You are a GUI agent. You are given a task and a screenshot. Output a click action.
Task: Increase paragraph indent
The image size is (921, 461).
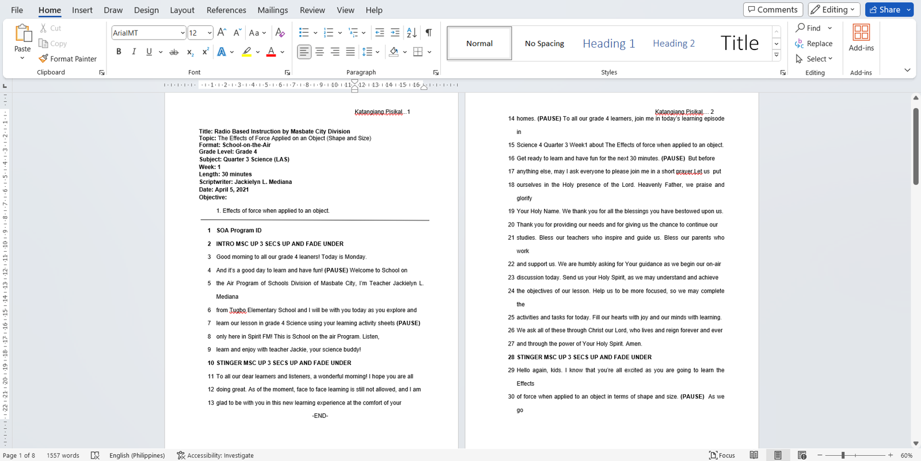click(395, 33)
